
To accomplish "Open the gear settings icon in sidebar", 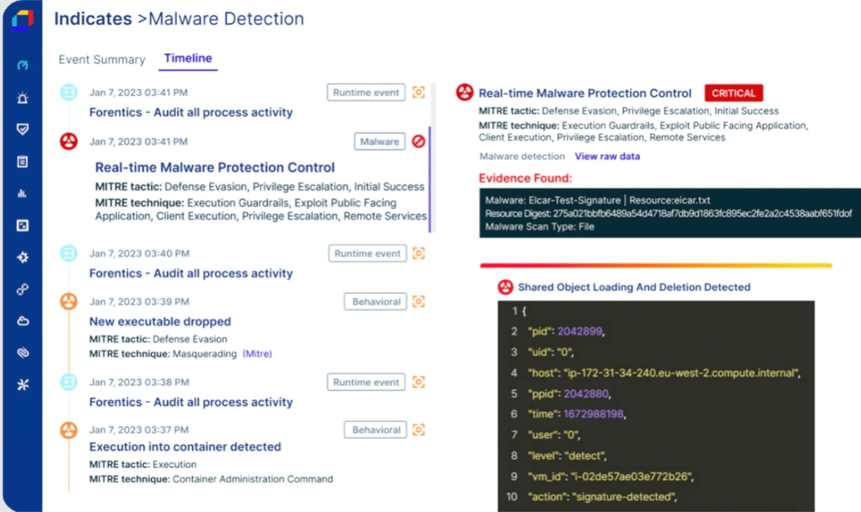I will tap(23, 257).
